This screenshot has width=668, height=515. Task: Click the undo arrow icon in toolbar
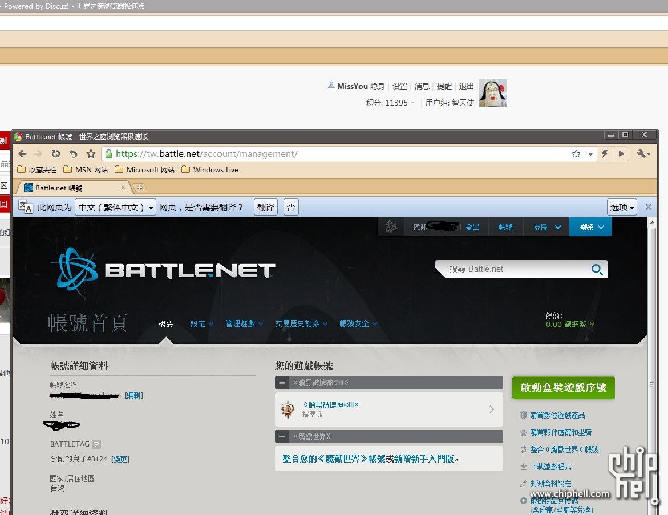click(73, 154)
